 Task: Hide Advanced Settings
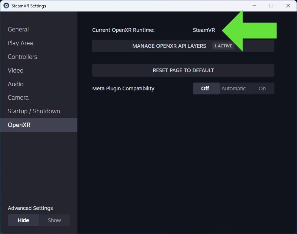click(23, 220)
